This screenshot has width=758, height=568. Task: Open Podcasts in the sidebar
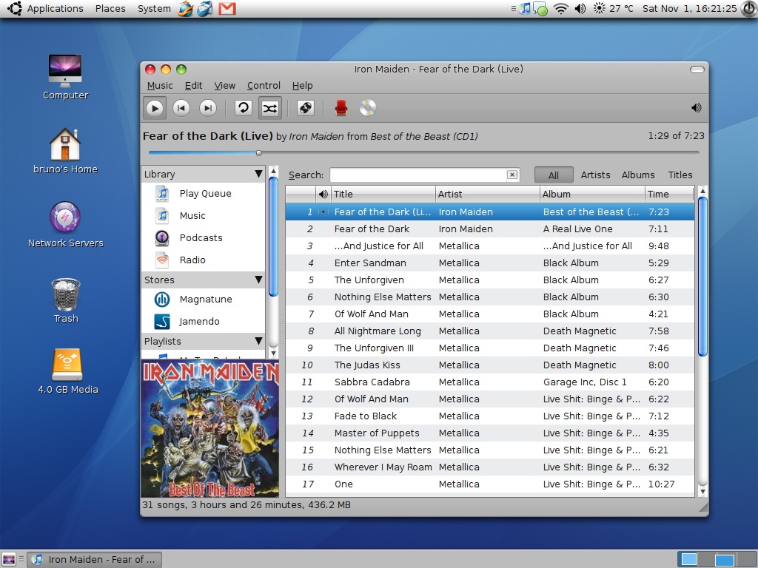tap(204, 237)
